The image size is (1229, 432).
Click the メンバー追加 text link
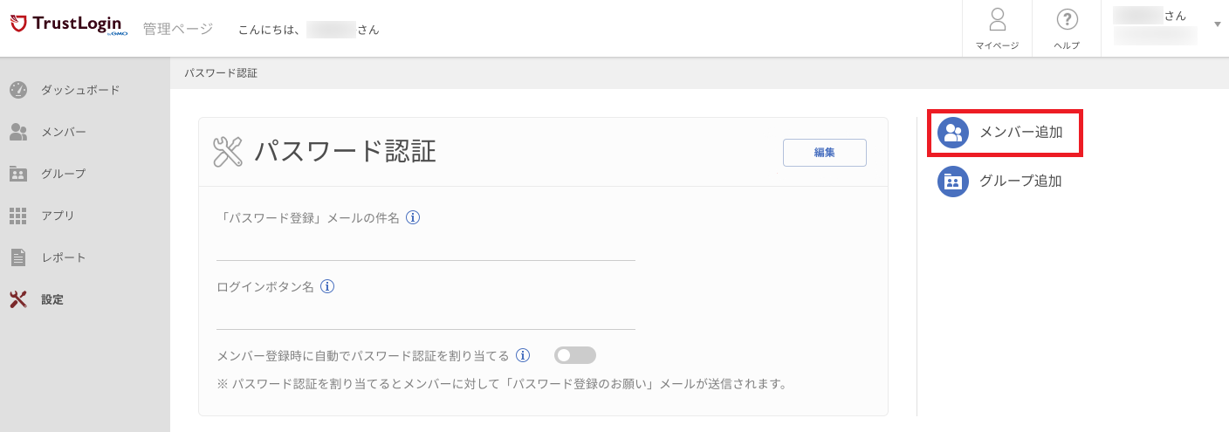click(1021, 133)
